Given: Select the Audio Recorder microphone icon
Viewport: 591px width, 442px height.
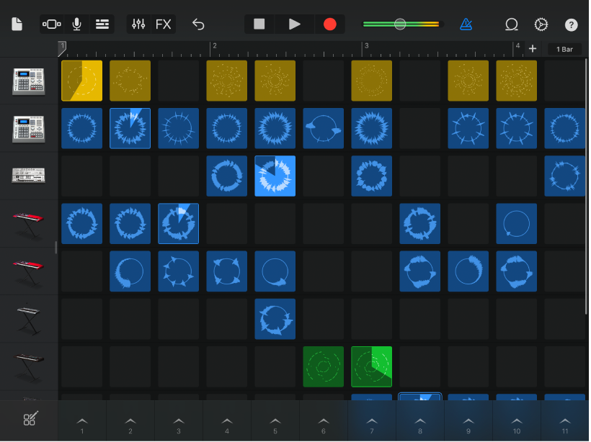Looking at the screenshot, I should pyautogui.click(x=77, y=24).
